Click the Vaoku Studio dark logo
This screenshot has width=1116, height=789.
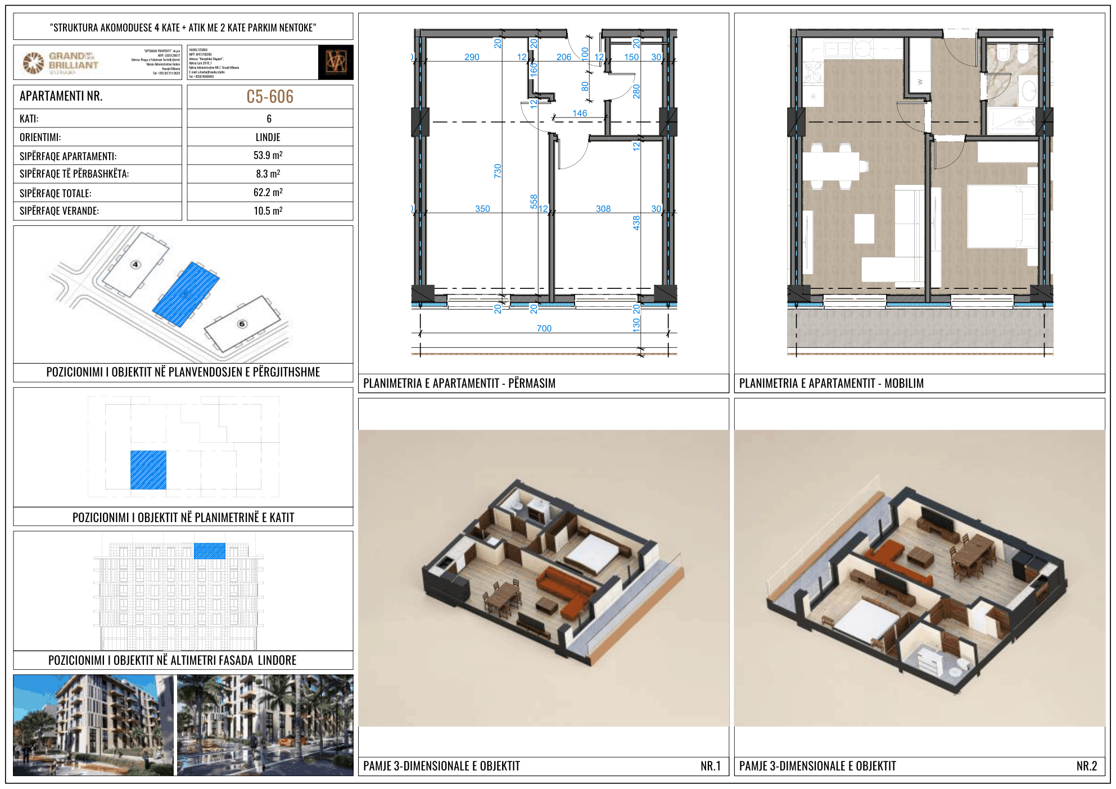(x=336, y=62)
